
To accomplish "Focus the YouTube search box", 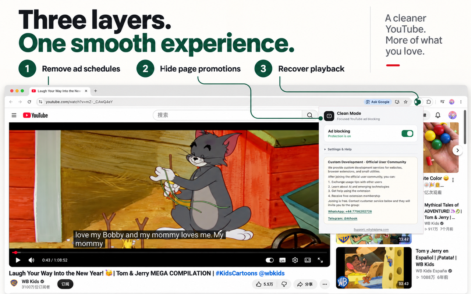I will pyautogui.click(x=228, y=115).
